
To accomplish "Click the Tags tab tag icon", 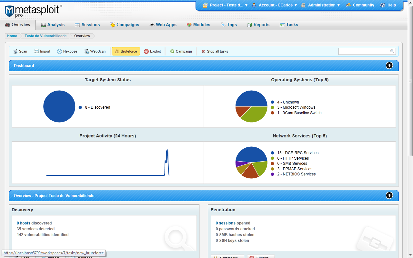I will coord(223,25).
